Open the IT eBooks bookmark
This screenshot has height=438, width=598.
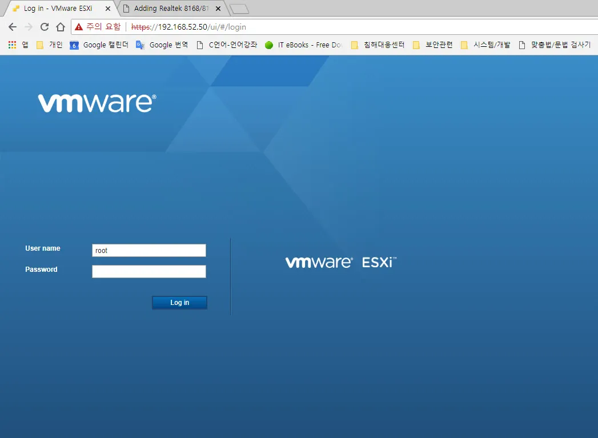point(304,45)
